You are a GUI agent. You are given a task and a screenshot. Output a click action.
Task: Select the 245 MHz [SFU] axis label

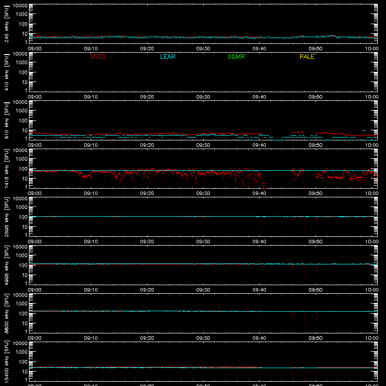point(7,24)
